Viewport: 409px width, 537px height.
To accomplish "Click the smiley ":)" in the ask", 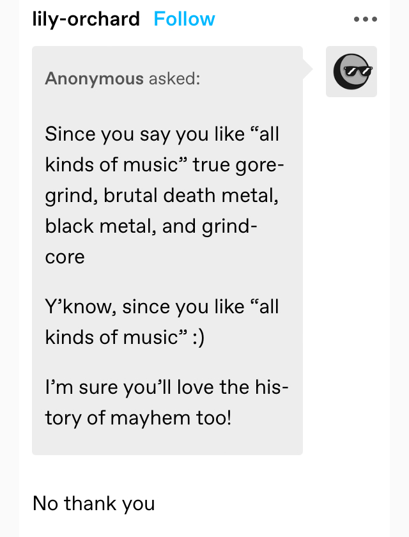I will pos(199,338).
